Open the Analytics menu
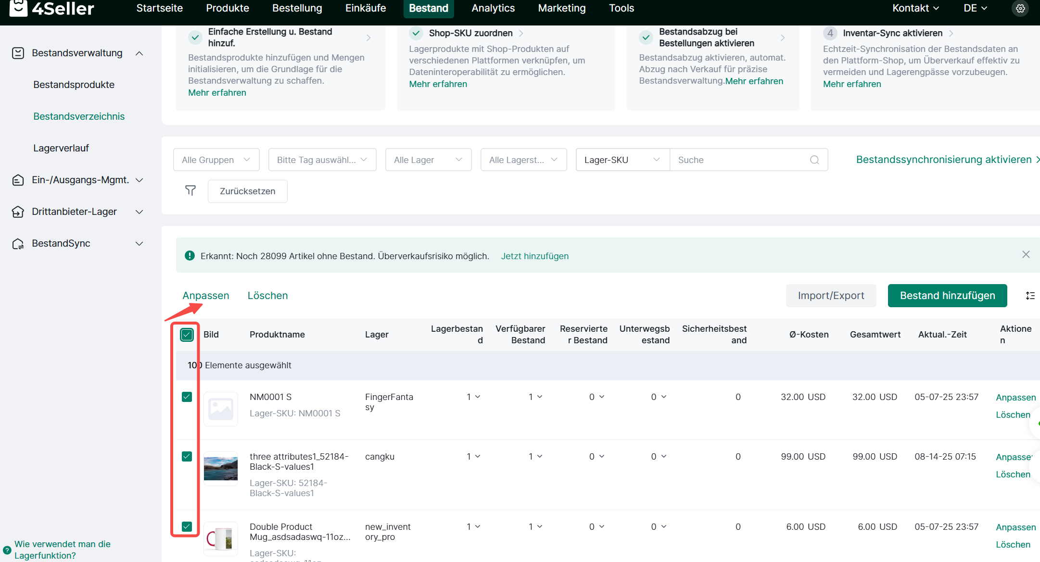 coord(493,8)
